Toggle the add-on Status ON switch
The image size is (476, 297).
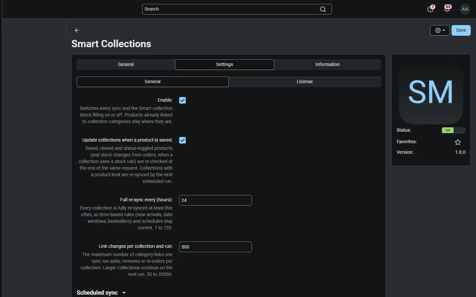pos(454,130)
